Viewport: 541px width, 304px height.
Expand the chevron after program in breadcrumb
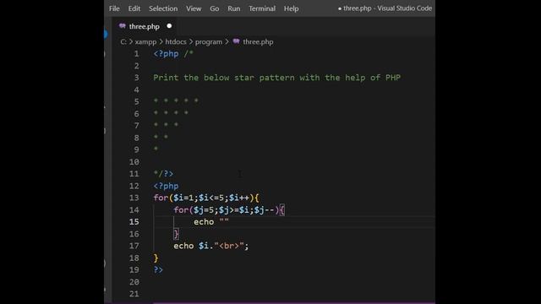pos(227,41)
